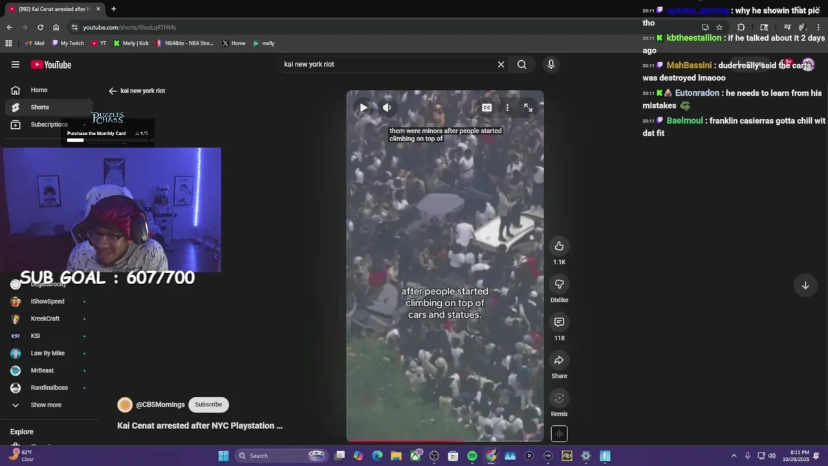Viewport: 828px width, 466px height.
Task: Click the Windows taskbar Search box
Action: coord(280,456)
